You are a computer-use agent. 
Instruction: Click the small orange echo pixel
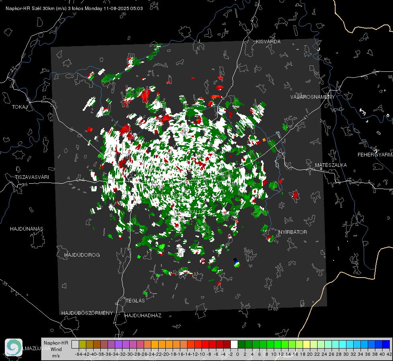(264, 140)
